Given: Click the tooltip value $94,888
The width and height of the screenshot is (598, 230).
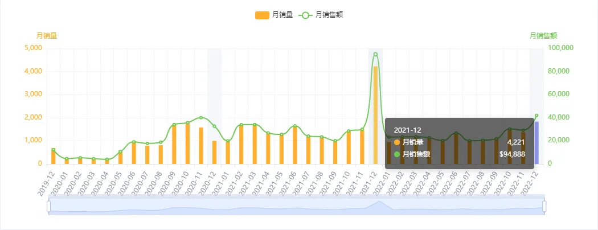Looking at the screenshot, I should 512,154.
